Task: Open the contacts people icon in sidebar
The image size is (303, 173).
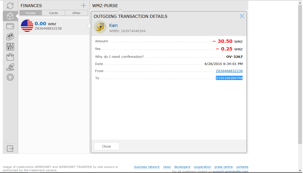Action: coord(10,36)
